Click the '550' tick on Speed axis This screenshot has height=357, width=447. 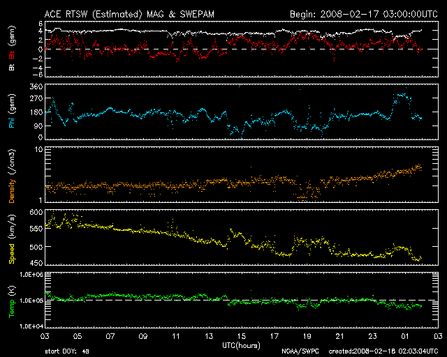pyautogui.click(x=36, y=229)
